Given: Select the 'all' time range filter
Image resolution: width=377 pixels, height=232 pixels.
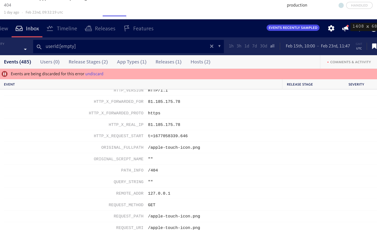Looking at the screenshot, I should [x=272, y=46].
